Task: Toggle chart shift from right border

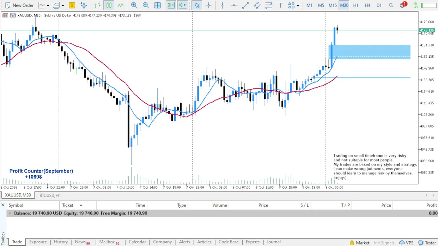Action: (182, 5)
